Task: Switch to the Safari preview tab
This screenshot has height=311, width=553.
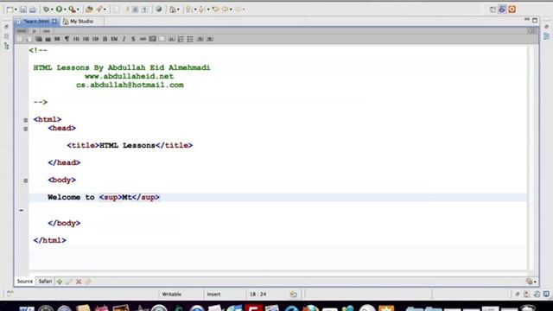Action: 45,282
